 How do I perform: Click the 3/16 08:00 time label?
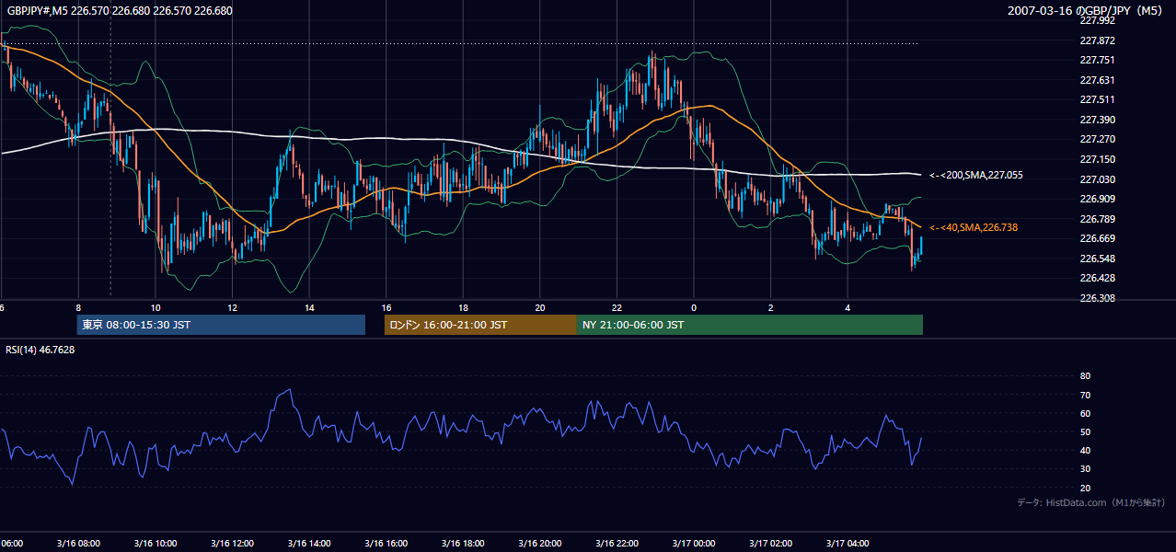point(78,544)
